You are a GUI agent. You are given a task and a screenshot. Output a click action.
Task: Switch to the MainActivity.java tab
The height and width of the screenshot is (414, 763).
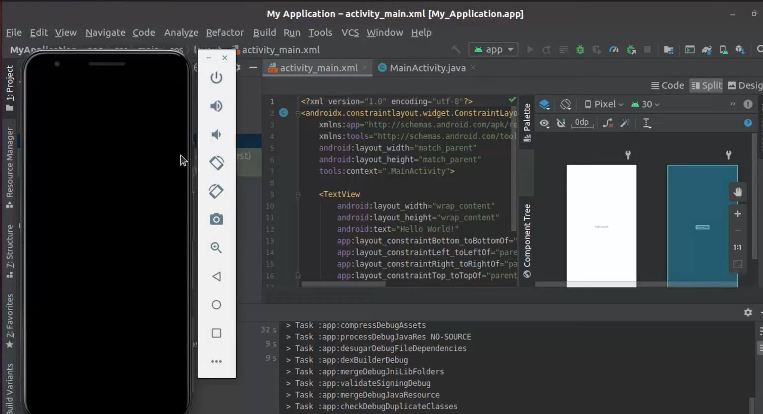coord(427,68)
